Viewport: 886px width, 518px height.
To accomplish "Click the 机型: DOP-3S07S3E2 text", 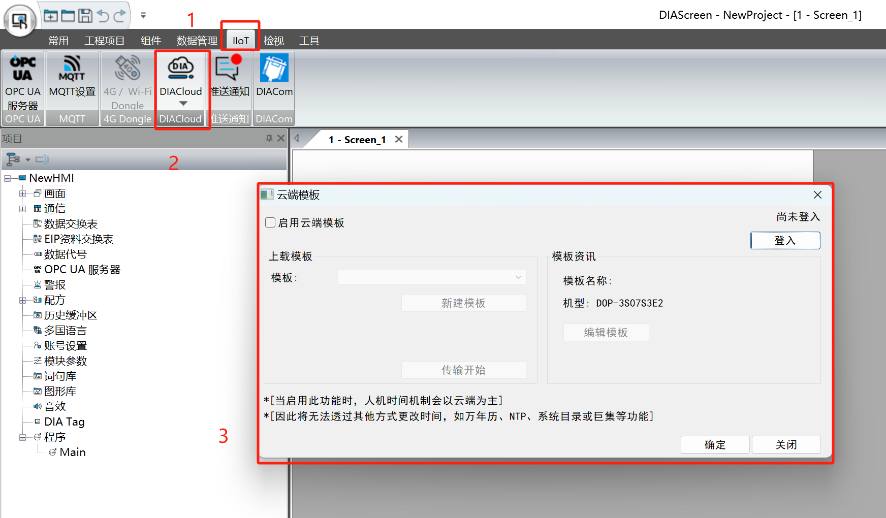I will pos(613,303).
